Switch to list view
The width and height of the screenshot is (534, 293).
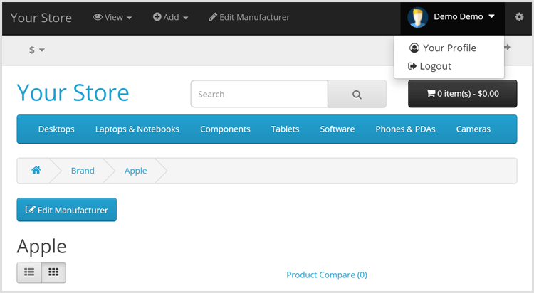(29, 272)
